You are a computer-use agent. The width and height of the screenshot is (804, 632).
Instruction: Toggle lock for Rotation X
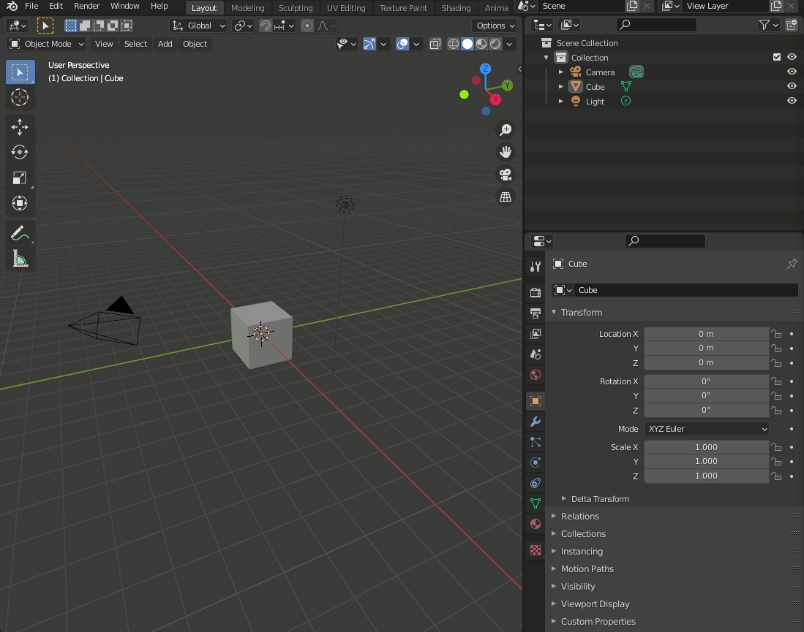click(777, 381)
